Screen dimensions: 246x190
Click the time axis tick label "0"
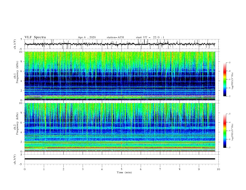coord(25,169)
